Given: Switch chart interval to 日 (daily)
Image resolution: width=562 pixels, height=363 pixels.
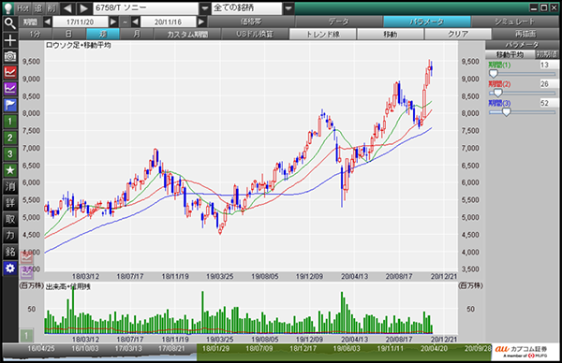Looking at the screenshot, I should click(x=68, y=34).
